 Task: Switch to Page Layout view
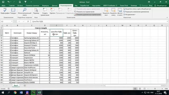pos(140,89)
